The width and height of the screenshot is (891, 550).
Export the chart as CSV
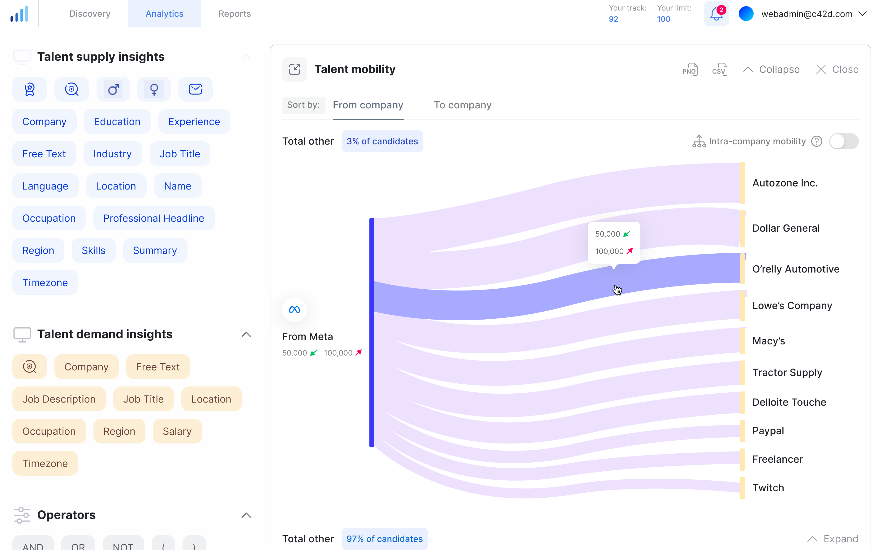(720, 69)
